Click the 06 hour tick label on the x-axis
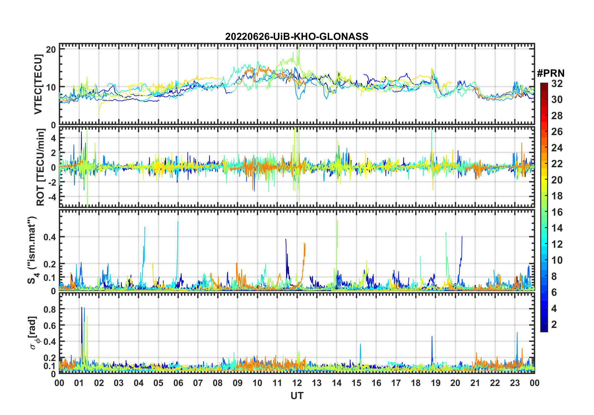The height and width of the screenshot is (415, 594). [x=178, y=383]
